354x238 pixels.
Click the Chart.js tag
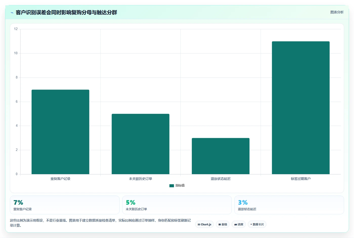[204, 224]
